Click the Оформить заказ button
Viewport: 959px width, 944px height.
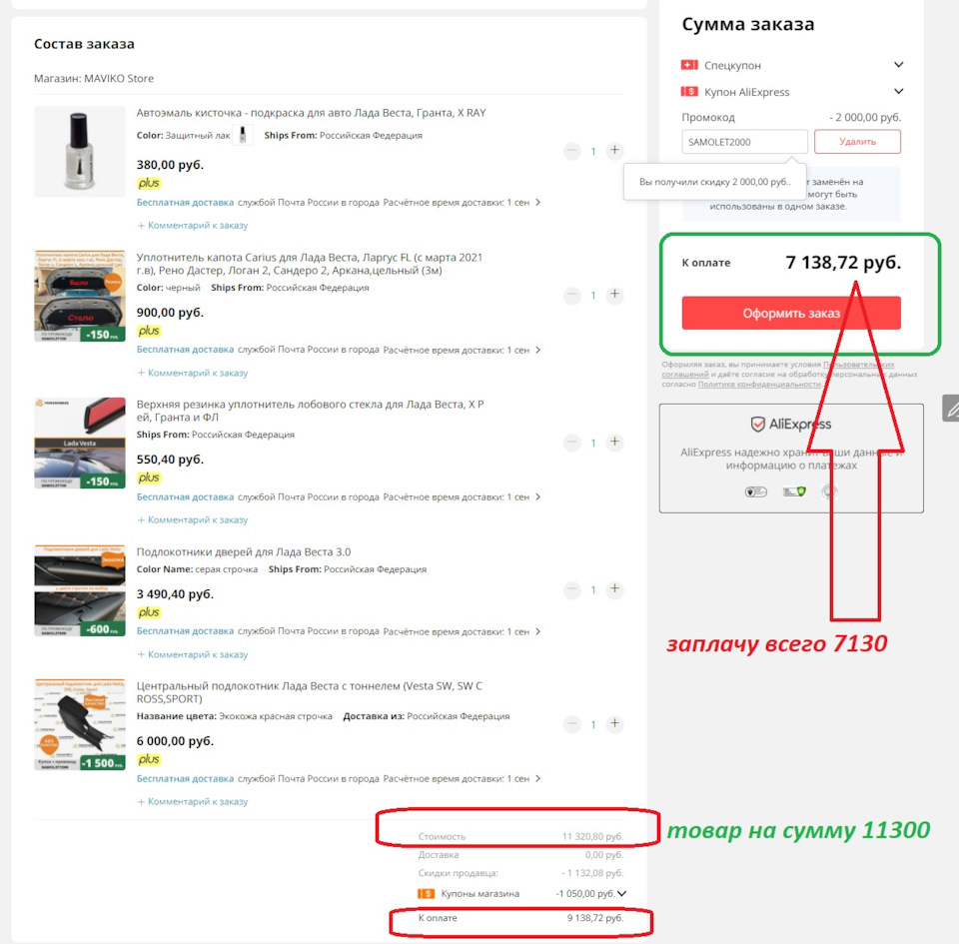(791, 313)
